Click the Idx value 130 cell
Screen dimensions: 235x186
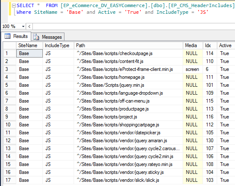pos(210,141)
